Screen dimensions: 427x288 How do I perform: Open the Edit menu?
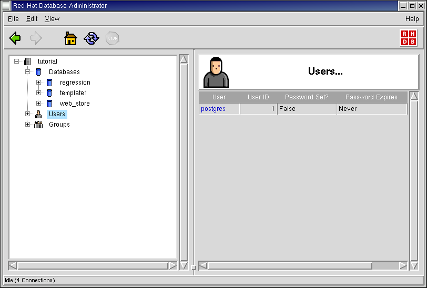click(32, 19)
